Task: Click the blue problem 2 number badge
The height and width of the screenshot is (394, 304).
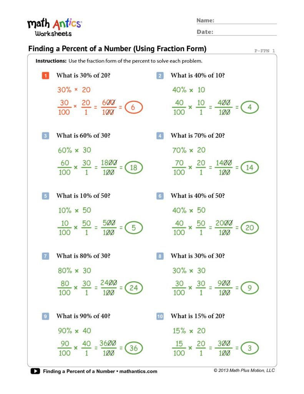Action: (160, 76)
